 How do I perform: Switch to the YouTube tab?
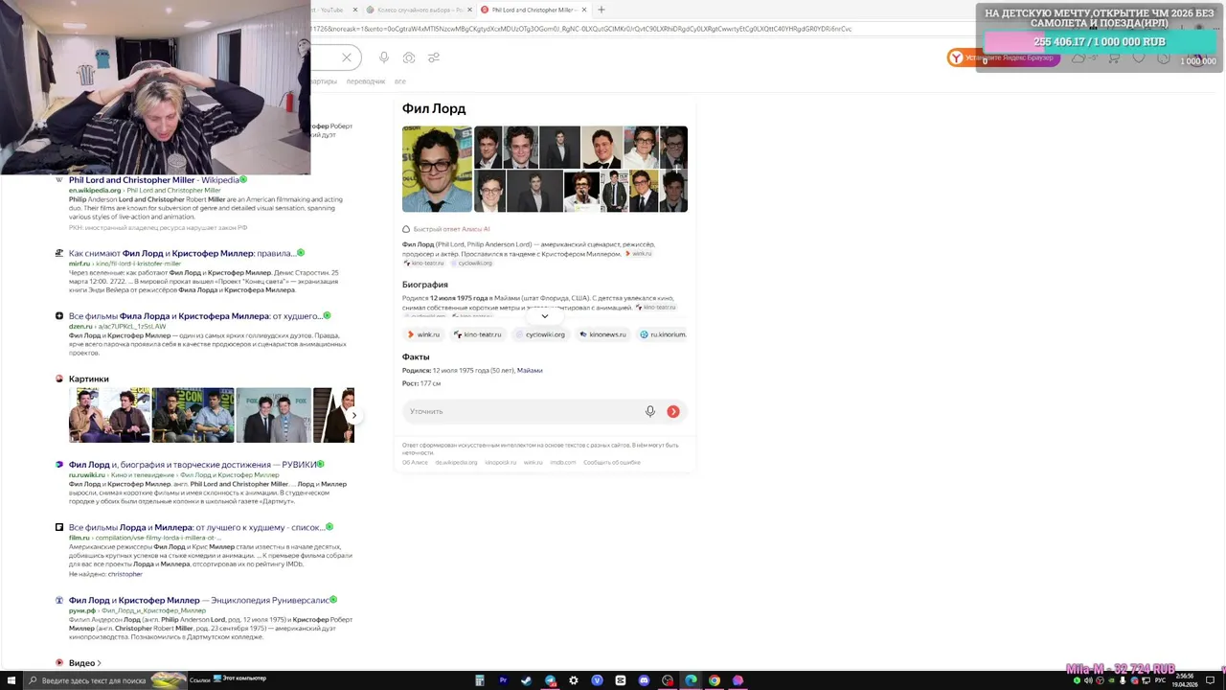(331, 10)
